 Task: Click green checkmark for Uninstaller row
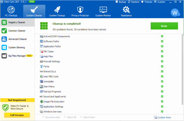pyautogui.click(x=162, y=81)
